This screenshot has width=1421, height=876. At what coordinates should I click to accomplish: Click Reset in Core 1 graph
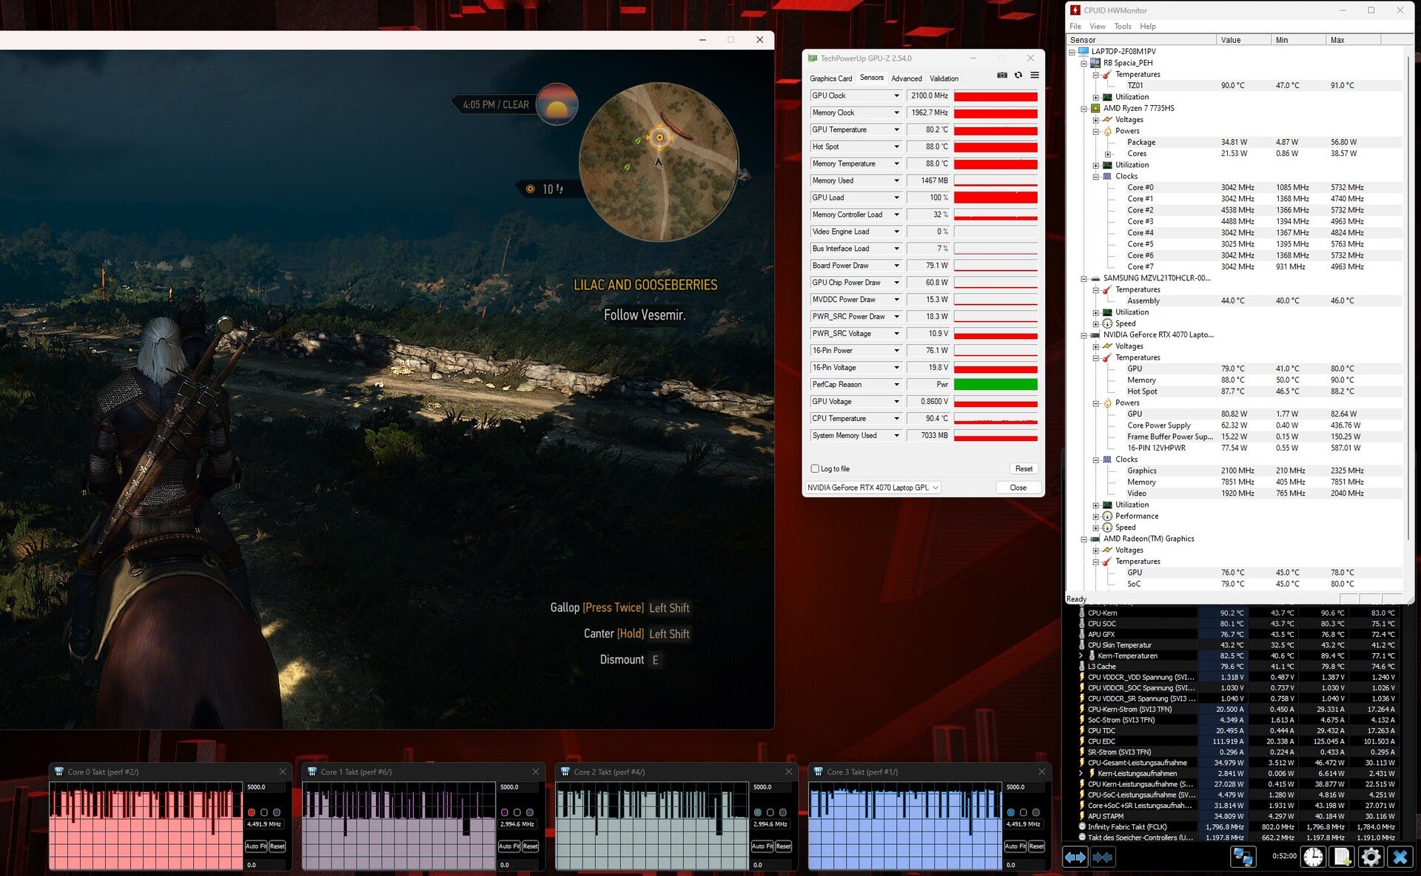[x=531, y=846]
